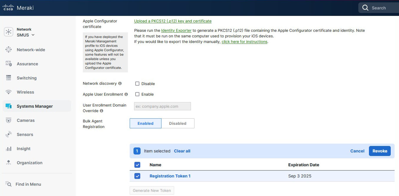Uncheck the Registration Token 1 checkbox
Screen dimensions: 399x196
[137, 176]
